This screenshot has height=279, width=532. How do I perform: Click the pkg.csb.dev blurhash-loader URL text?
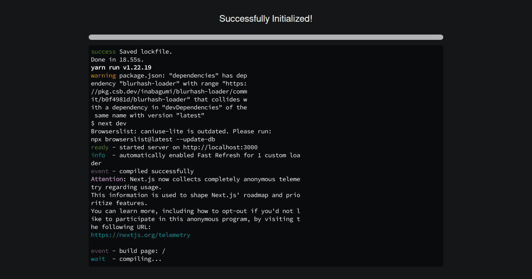(x=168, y=92)
